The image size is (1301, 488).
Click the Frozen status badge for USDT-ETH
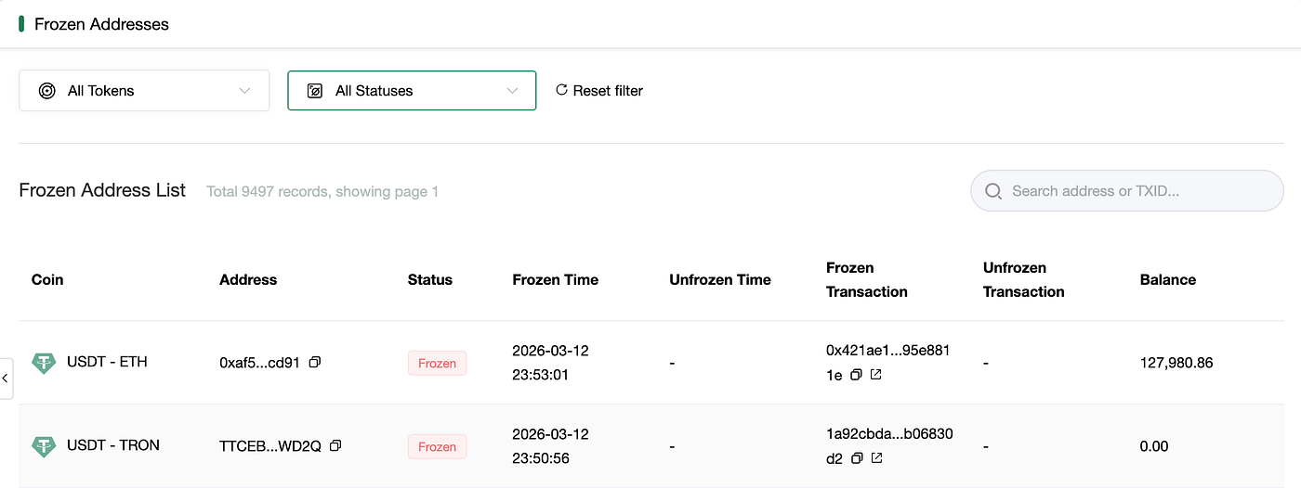point(437,364)
